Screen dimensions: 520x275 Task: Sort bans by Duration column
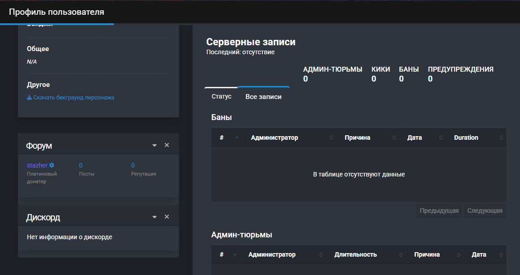point(466,137)
